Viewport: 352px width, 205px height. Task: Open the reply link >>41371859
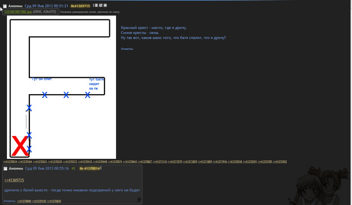point(205,162)
